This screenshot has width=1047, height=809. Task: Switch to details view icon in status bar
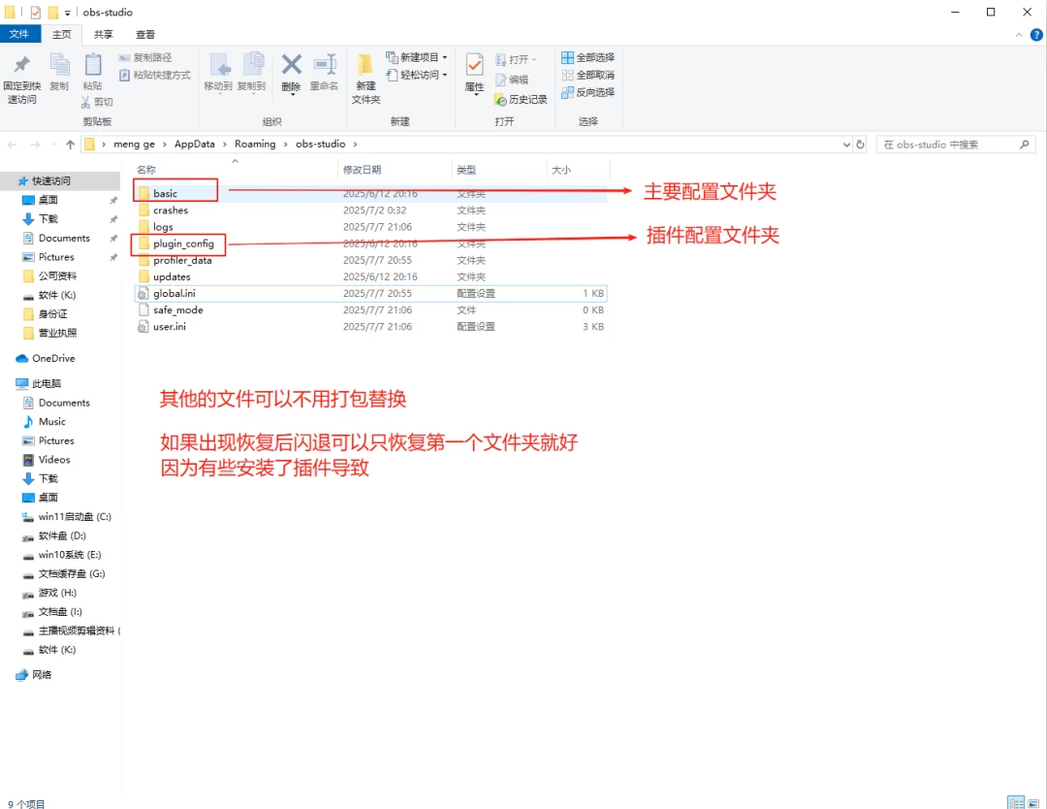1016,803
